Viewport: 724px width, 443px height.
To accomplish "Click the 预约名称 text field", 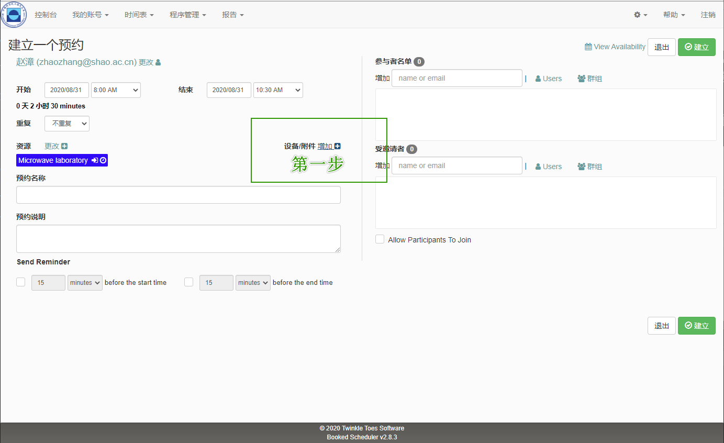I will click(179, 195).
